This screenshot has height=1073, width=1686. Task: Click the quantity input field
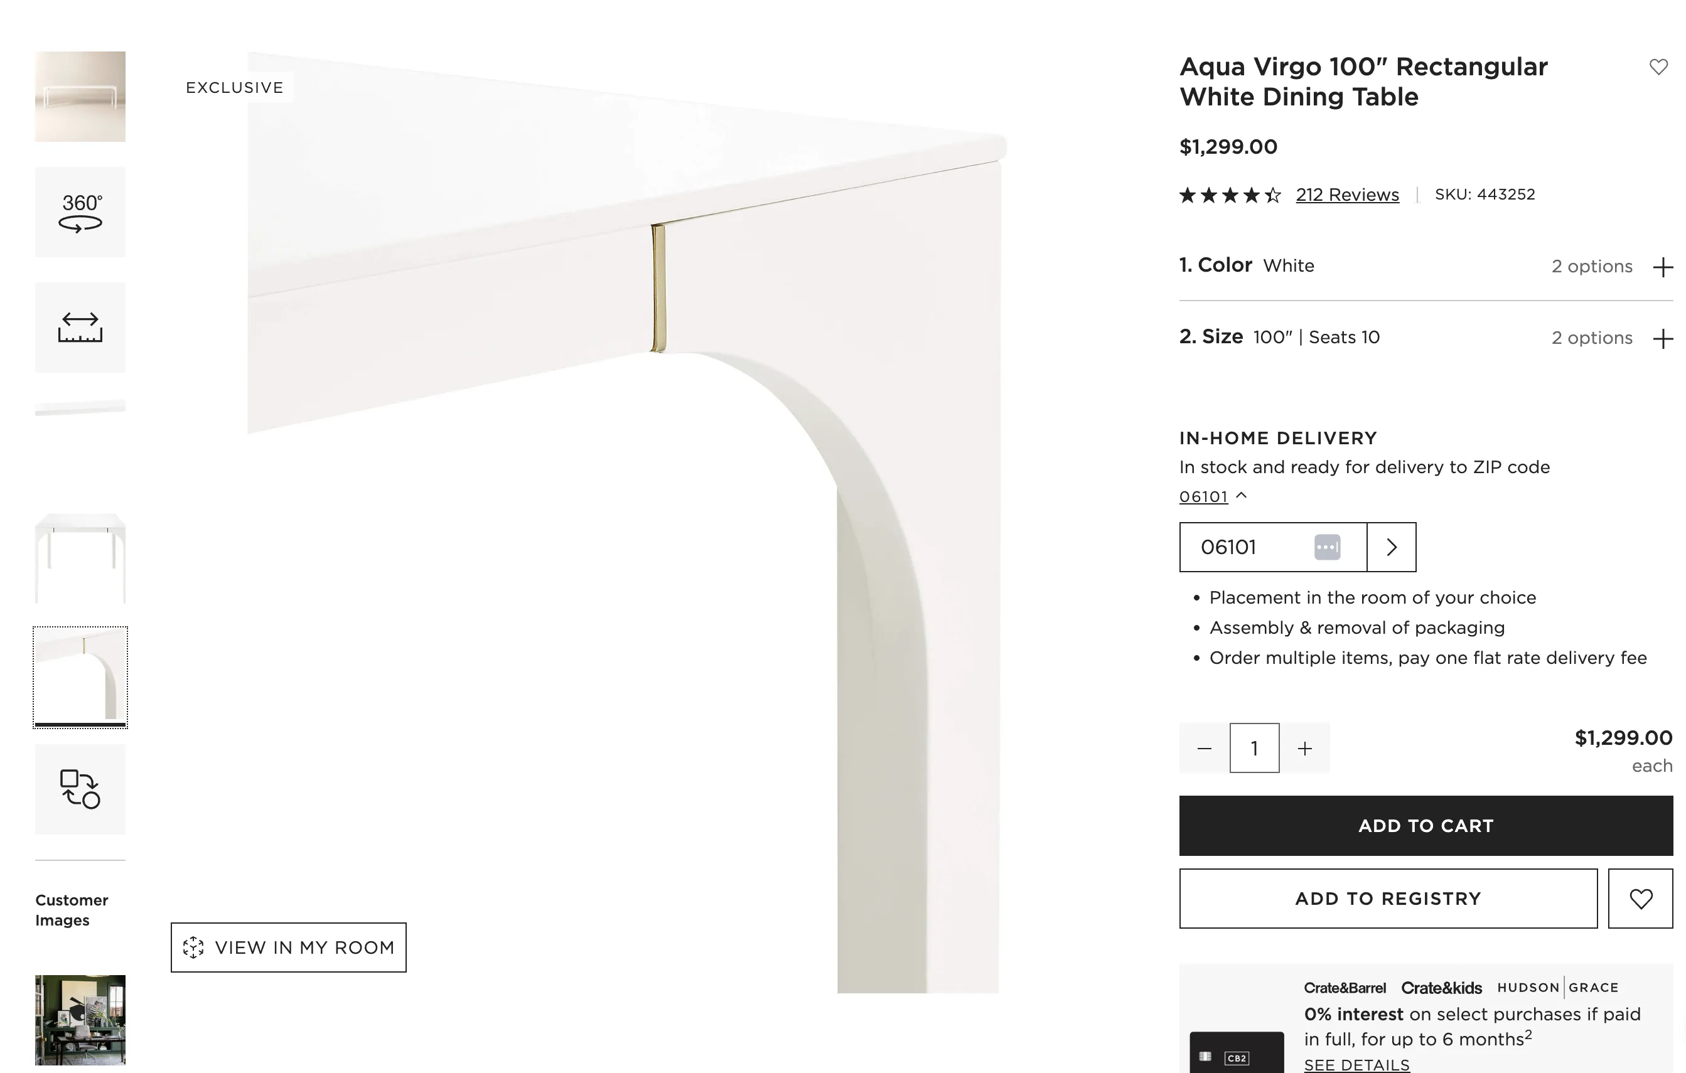[1254, 749]
